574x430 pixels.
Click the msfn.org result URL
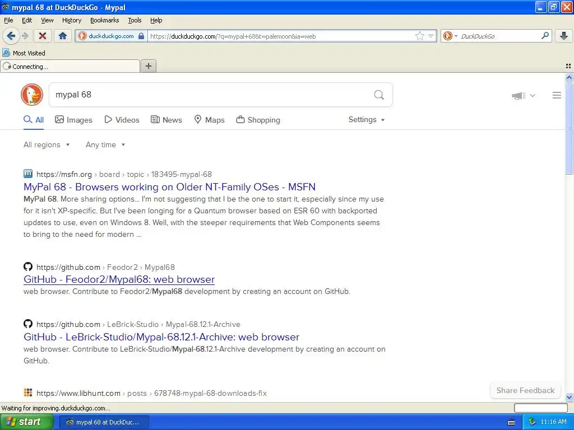[x=124, y=175]
